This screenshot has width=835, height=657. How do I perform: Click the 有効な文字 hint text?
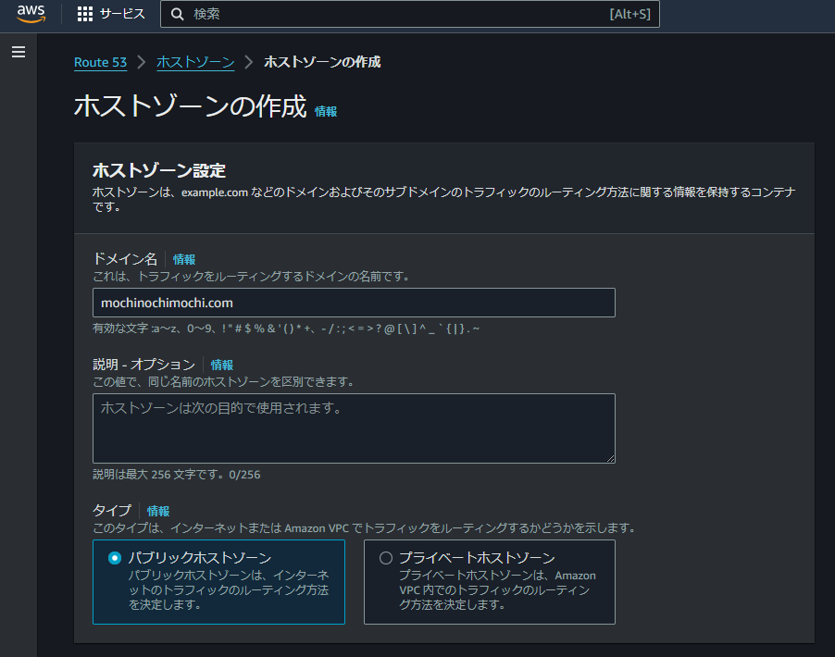click(x=286, y=328)
